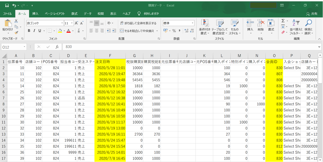
Task: Click the increase indent icon
Action: [114, 31]
